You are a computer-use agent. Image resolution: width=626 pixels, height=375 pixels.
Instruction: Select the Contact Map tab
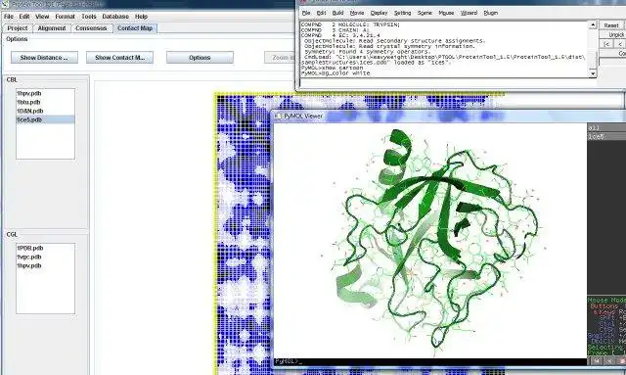coord(135,28)
